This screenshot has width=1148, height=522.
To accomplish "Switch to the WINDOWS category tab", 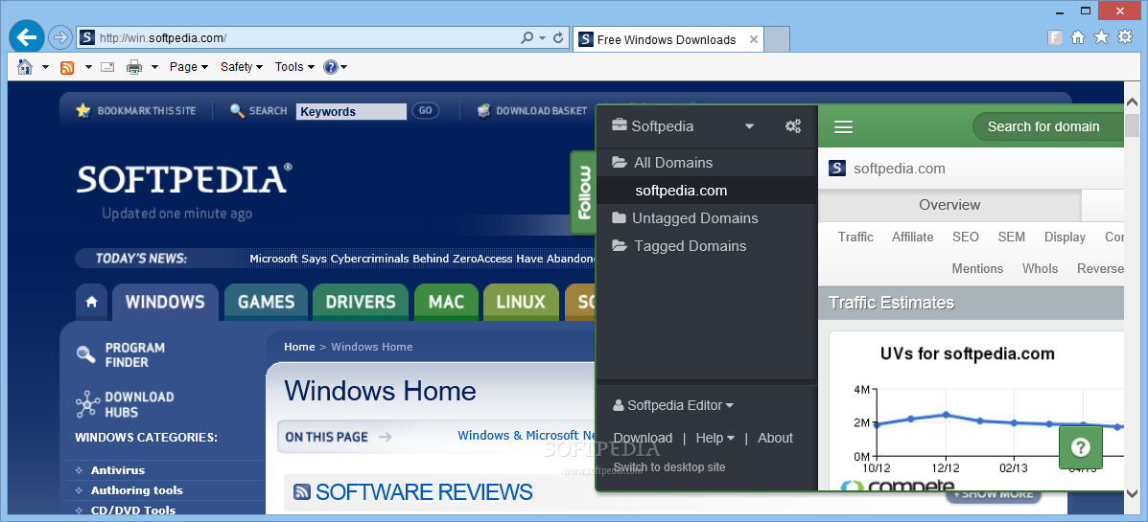I will point(165,302).
